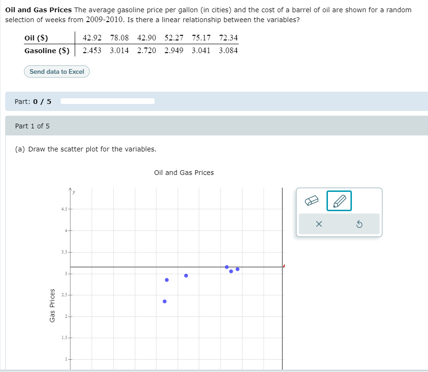Click the progress bar next to Part 0/5
Screen dimensions: 428x372
[108, 101]
